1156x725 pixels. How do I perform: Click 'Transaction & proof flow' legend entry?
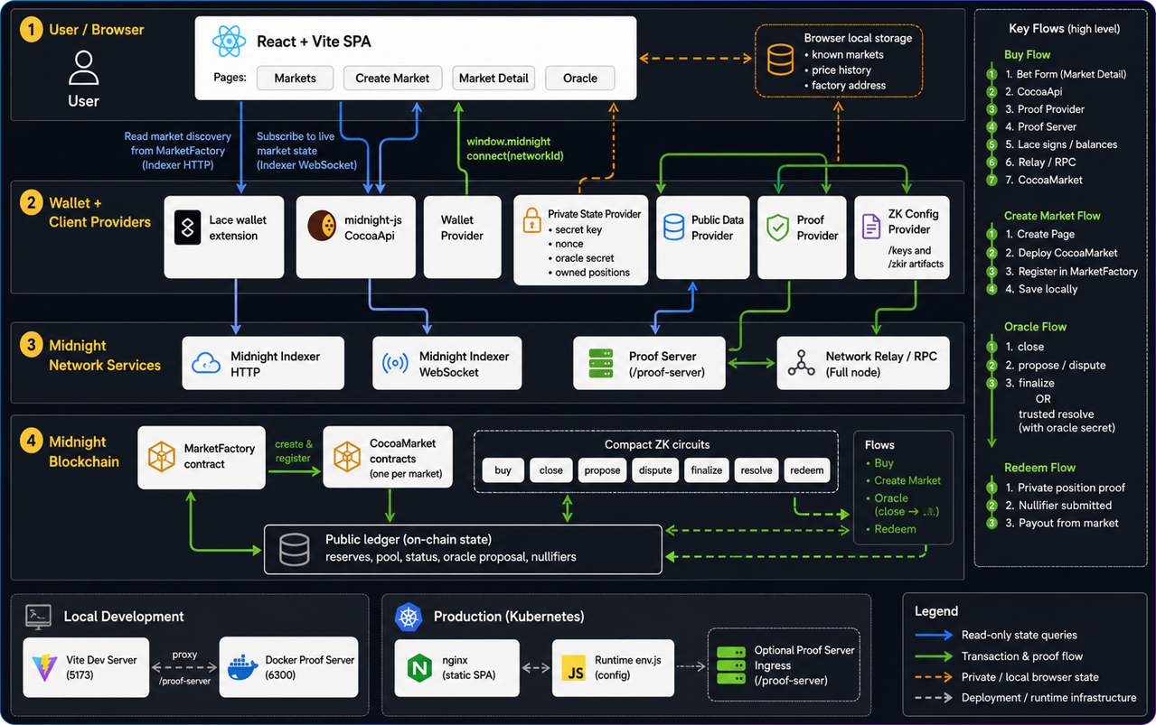pos(1021,656)
